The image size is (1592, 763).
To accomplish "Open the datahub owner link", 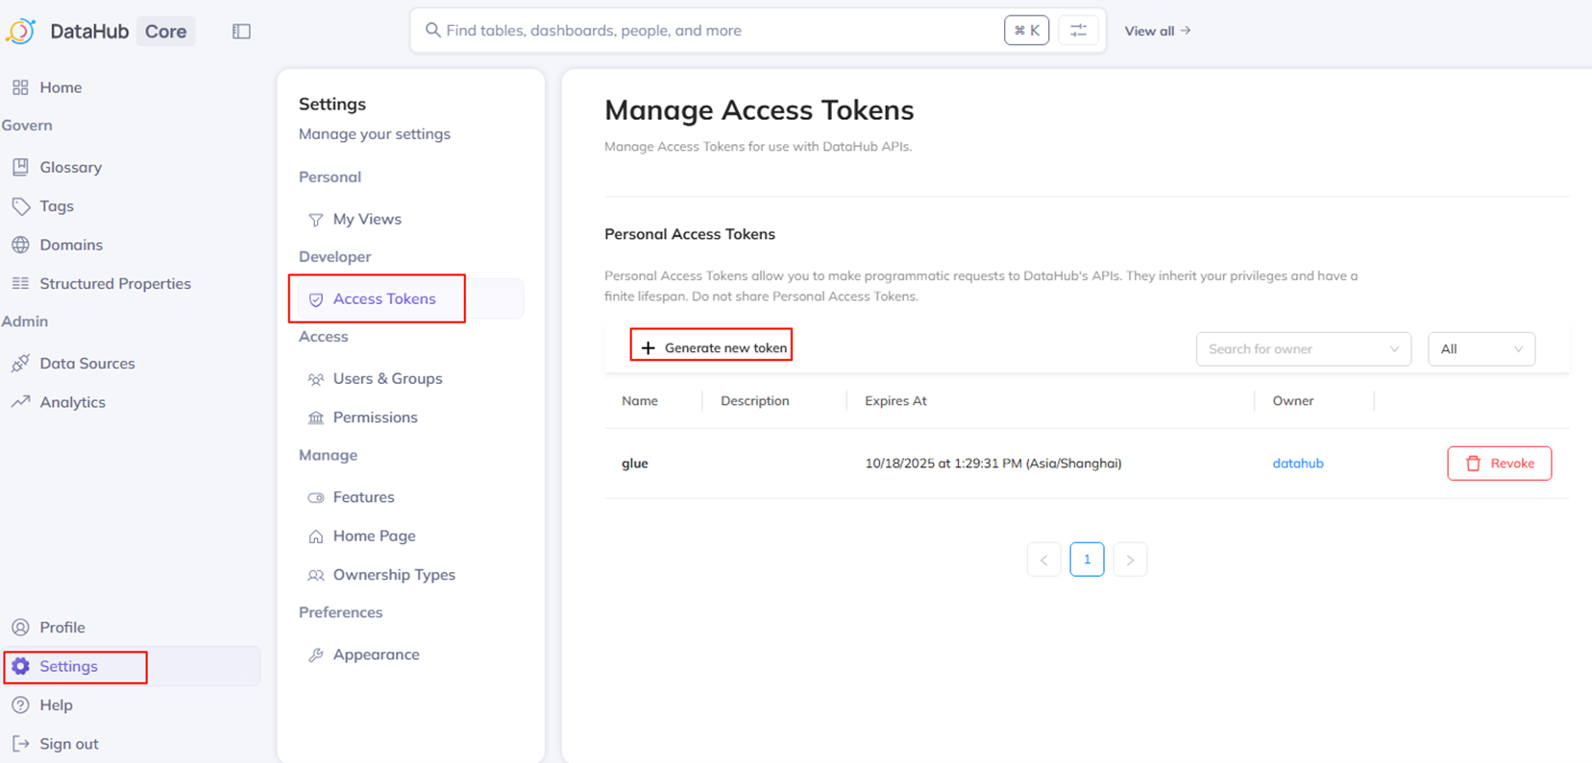I will click(x=1297, y=464).
